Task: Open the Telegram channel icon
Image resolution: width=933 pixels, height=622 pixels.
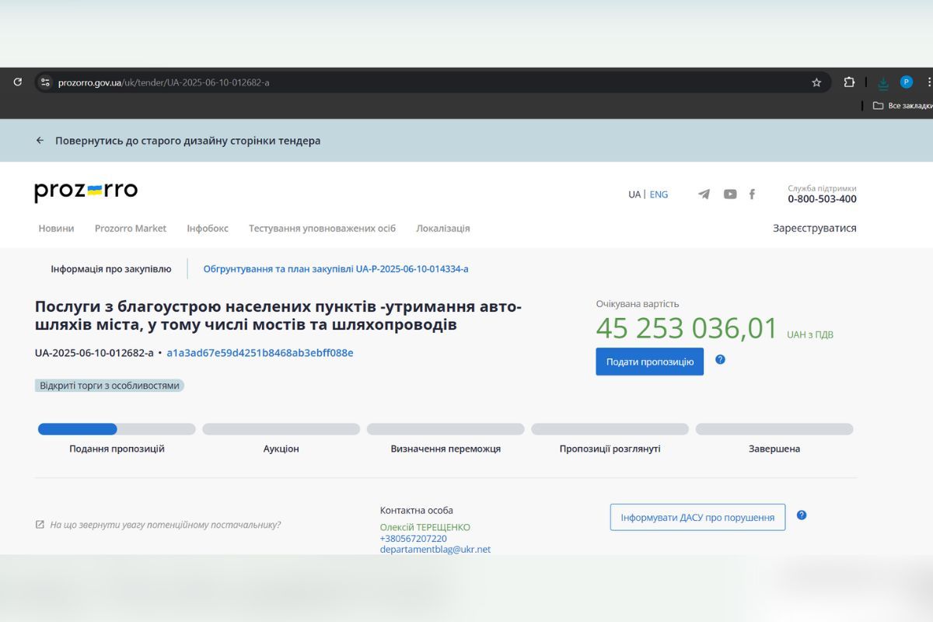Action: [704, 194]
